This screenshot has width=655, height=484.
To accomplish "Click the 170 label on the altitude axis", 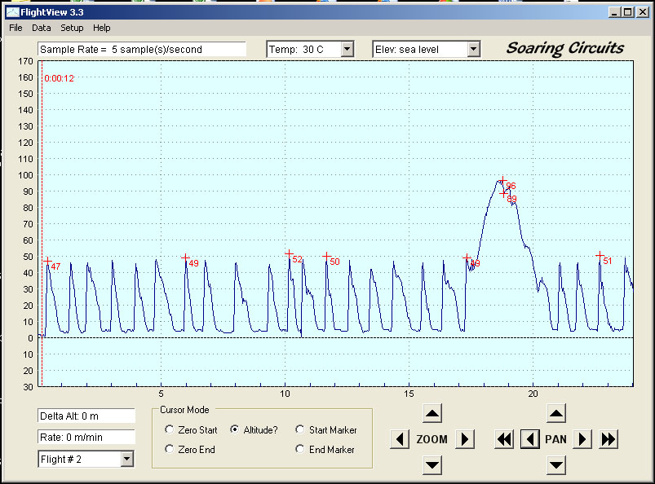I will click(x=25, y=61).
